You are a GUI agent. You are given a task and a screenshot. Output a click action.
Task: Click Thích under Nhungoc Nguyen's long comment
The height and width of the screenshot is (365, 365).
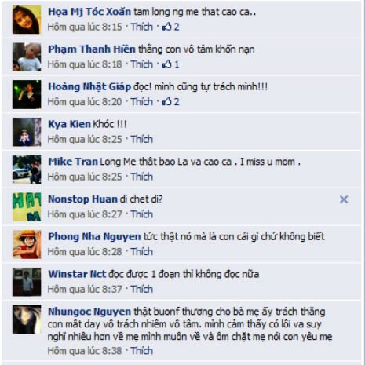pyautogui.click(x=142, y=351)
